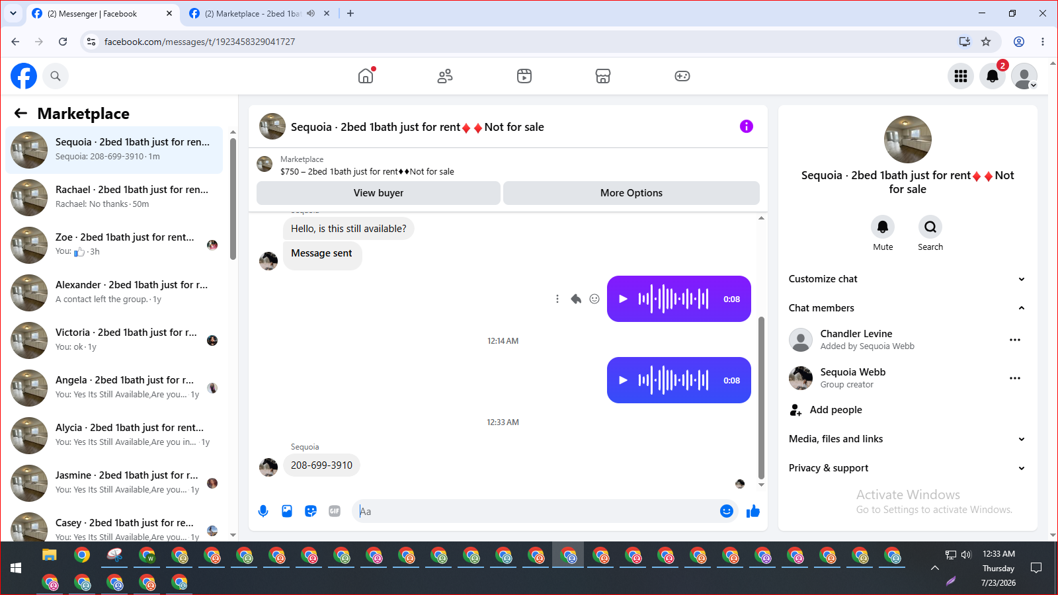Click the conversation list scrollbar
Image resolution: width=1058 pixels, height=595 pixels.
point(233,198)
